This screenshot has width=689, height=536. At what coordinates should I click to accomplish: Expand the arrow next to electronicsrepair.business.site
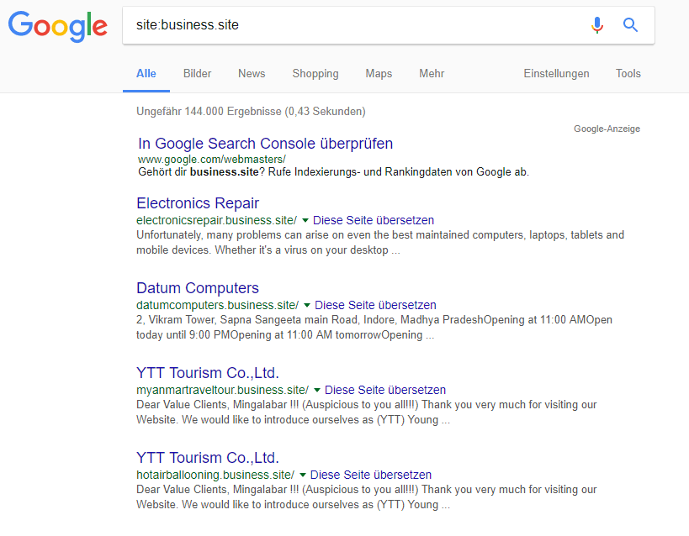pos(305,220)
